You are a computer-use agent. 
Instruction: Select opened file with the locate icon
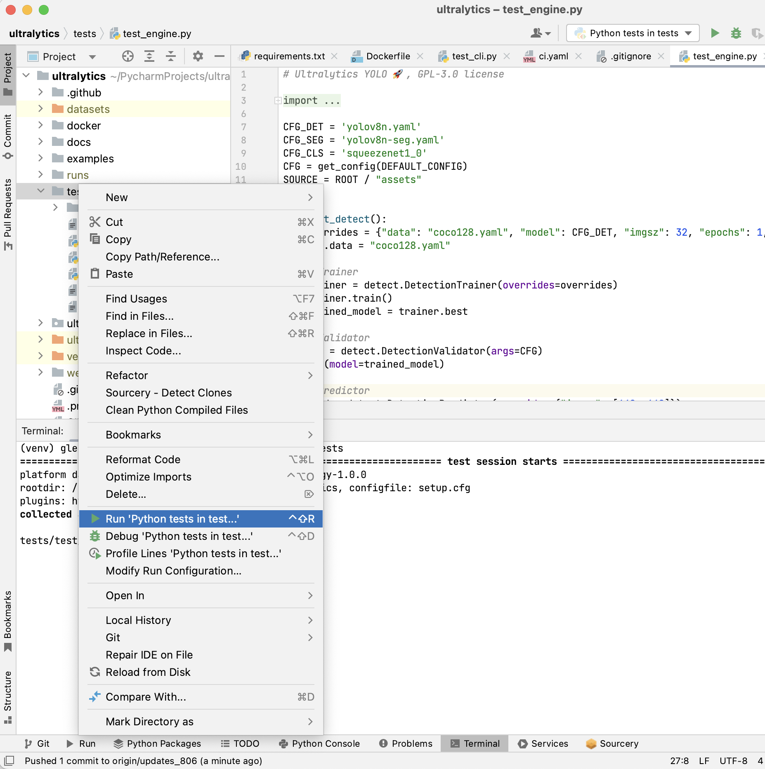[128, 56]
